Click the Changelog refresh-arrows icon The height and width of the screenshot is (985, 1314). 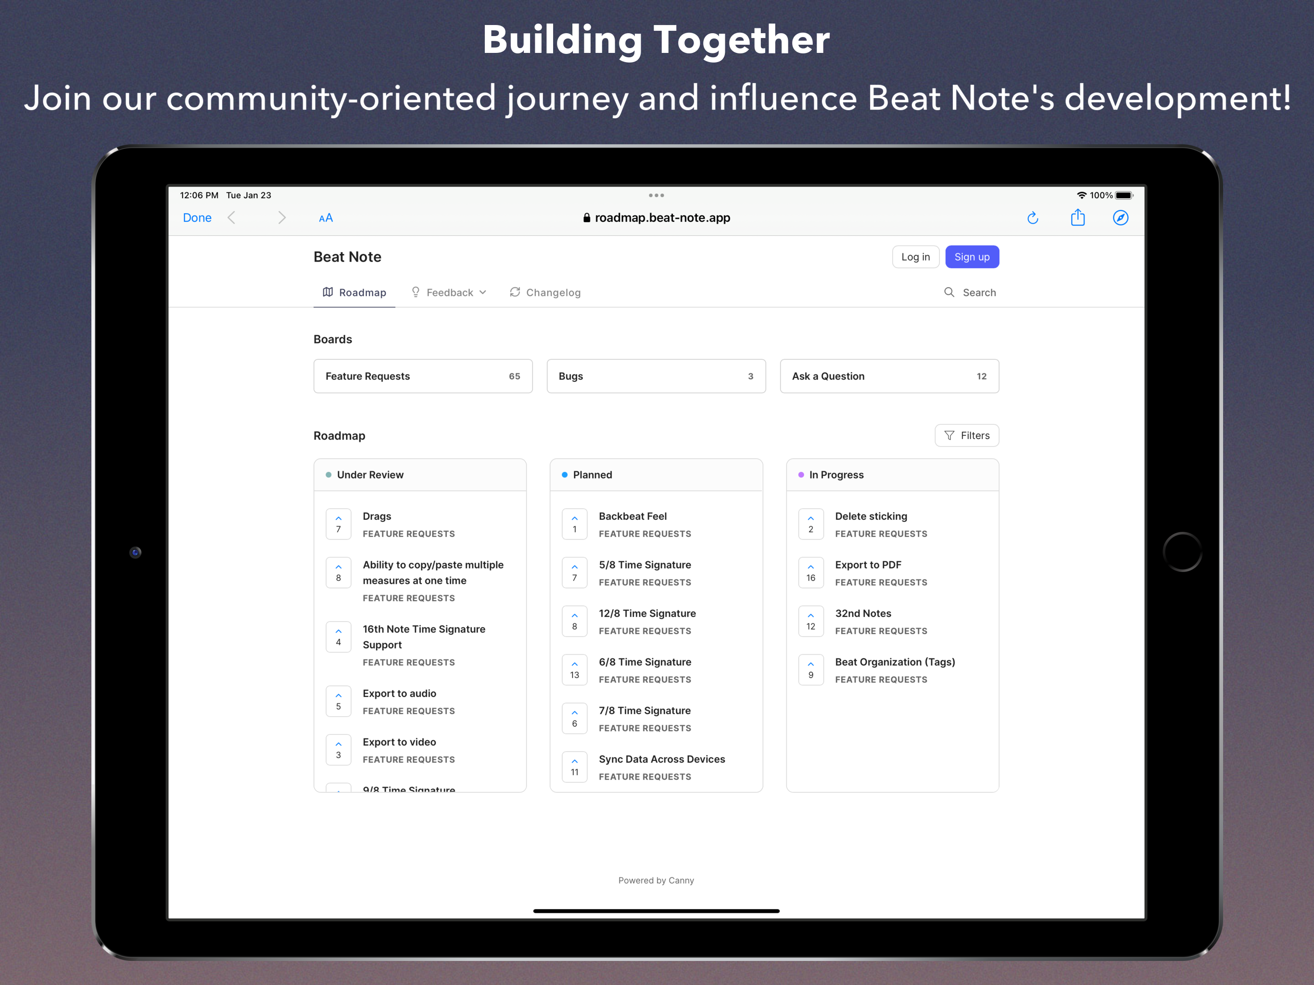[515, 291]
